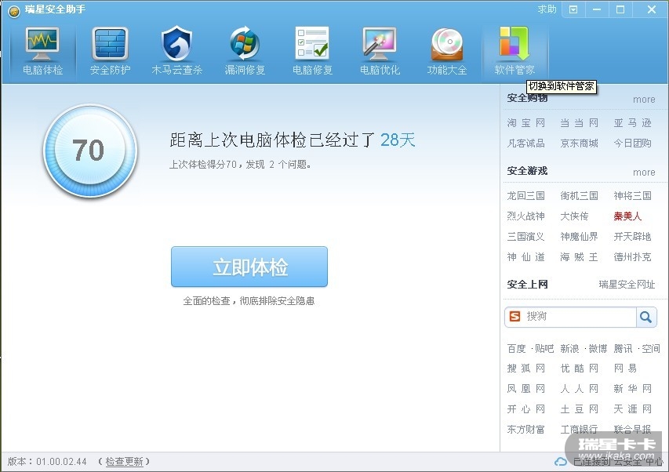This screenshot has height=472, width=669.
Task: Open the 网易 link
Action: click(625, 369)
